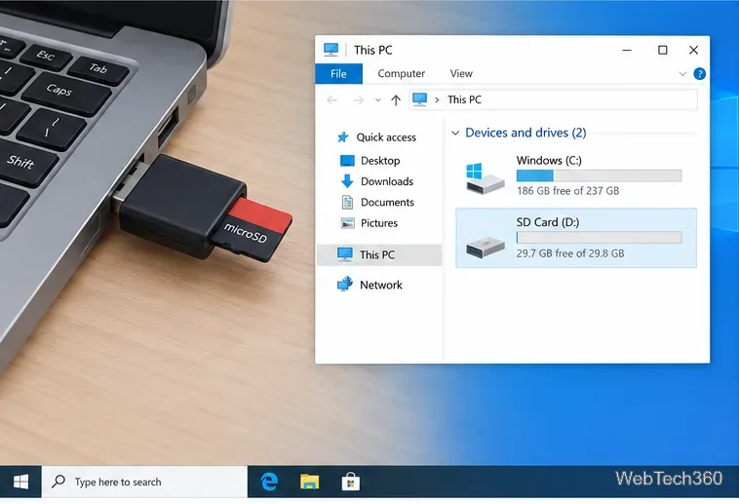The image size is (739, 504).
Task: Click the Pictures icon in sidebar
Action: 347,223
